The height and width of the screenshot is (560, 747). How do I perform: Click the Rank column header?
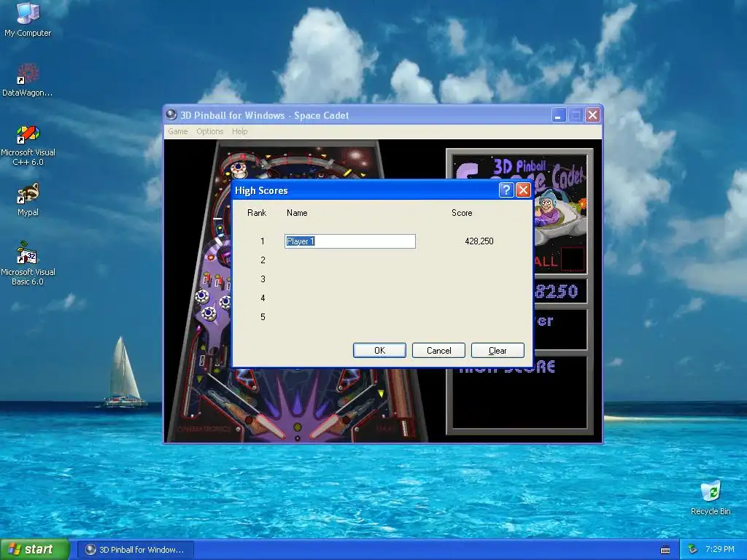(x=257, y=213)
